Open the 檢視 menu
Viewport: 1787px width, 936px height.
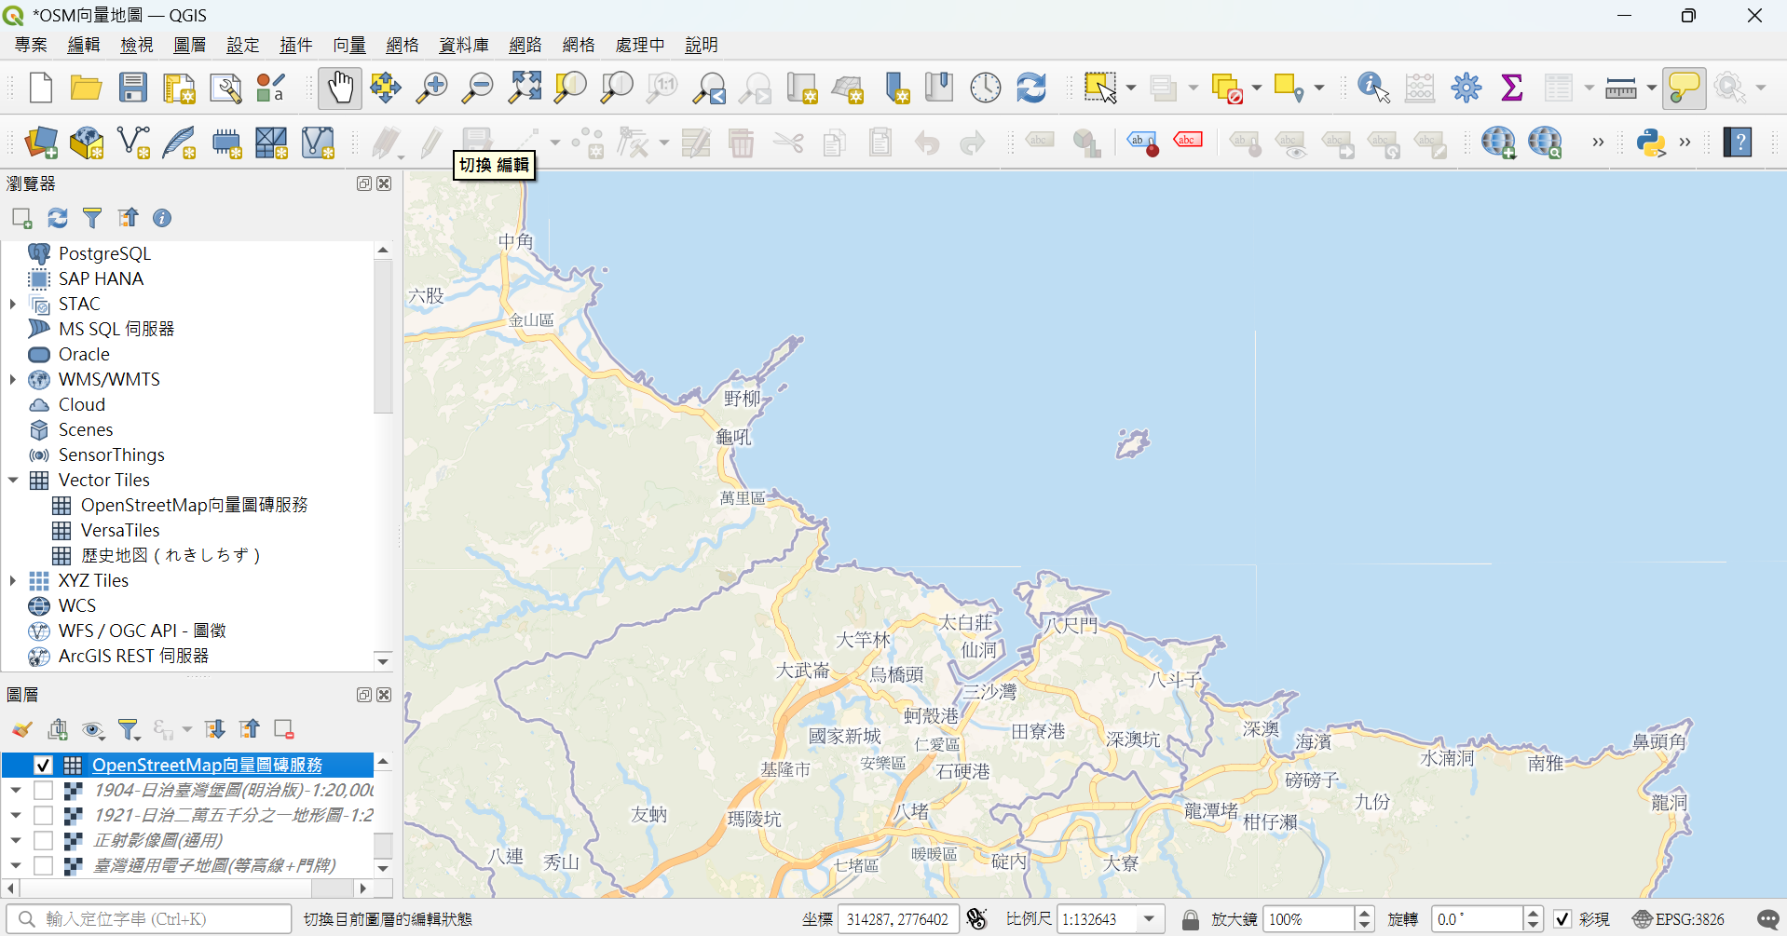pyautogui.click(x=137, y=45)
